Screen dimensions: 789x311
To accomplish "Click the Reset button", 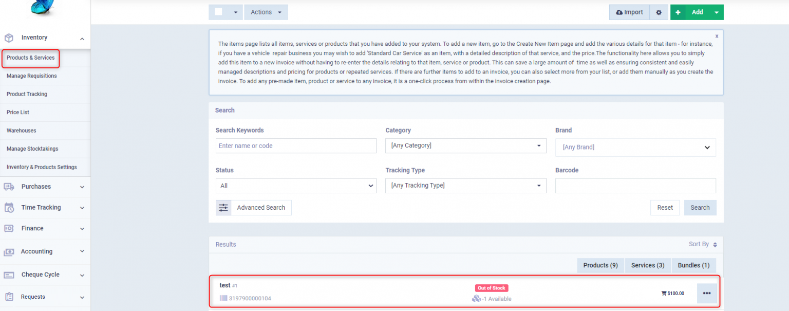I will [x=665, y=208].
